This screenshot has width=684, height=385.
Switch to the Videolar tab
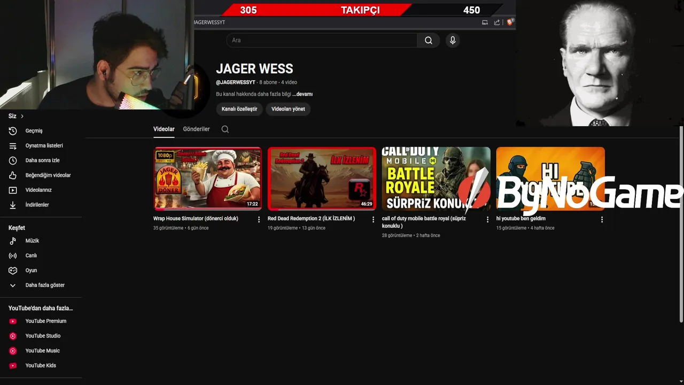pyautogui.click(x=164, y=129)
